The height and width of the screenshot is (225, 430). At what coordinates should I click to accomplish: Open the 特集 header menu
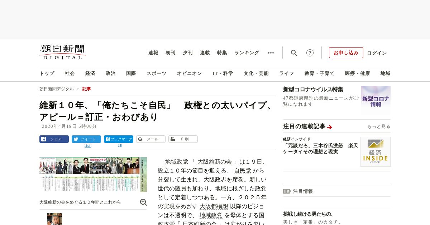(x=222, y=53)
